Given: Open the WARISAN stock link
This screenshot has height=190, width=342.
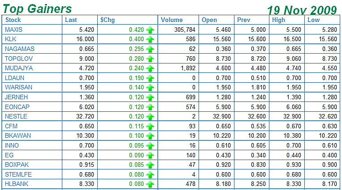Looking at the screenshot, I should (18, 87).
